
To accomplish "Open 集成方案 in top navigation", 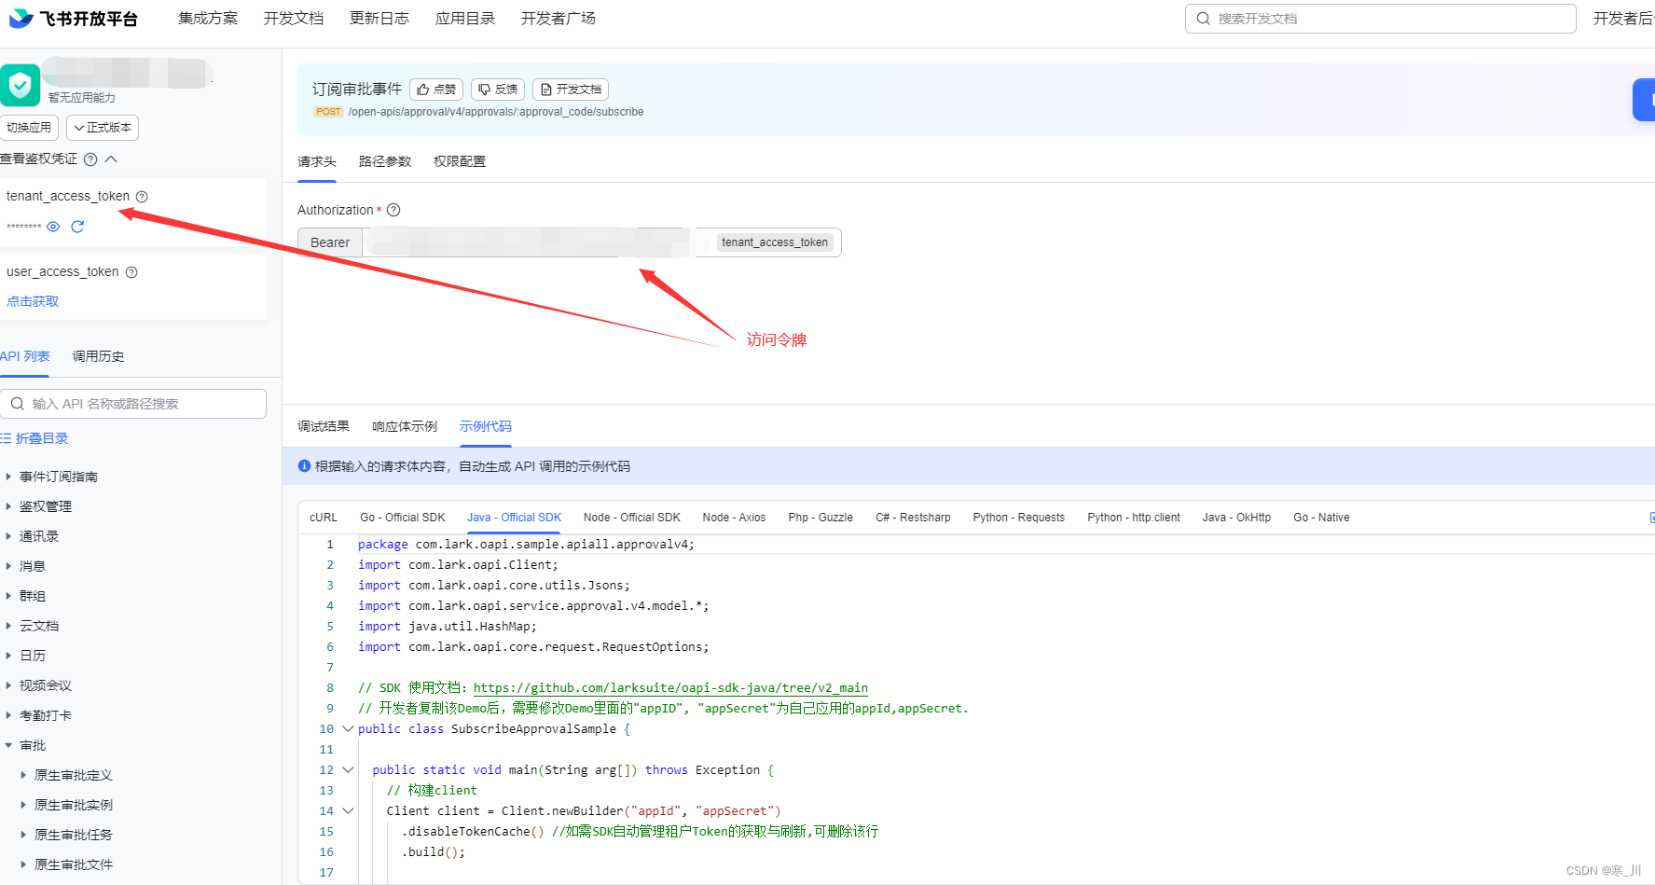I will [x=208, y=19].
